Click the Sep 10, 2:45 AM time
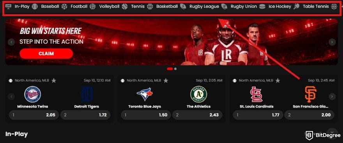 tap(321, 81)
